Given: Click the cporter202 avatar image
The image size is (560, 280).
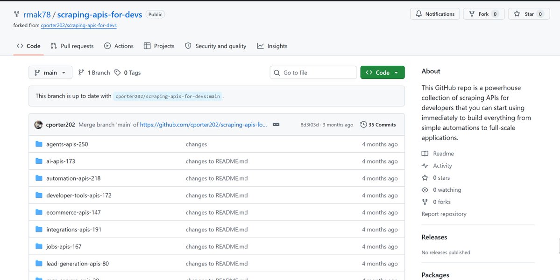Looking at the screenshot, I should click(x=39, y=125).
